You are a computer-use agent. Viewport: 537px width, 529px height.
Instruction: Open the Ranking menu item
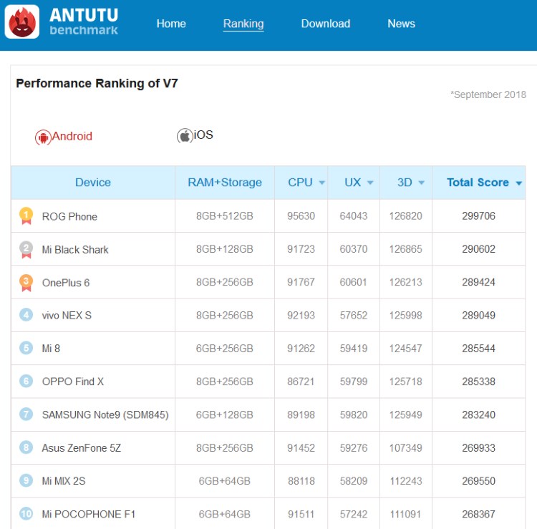tap(243, 24)
